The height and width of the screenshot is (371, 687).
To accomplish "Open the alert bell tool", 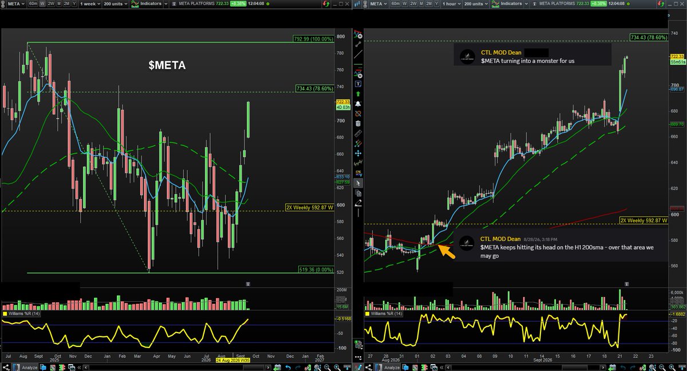I will coord(358,103).
